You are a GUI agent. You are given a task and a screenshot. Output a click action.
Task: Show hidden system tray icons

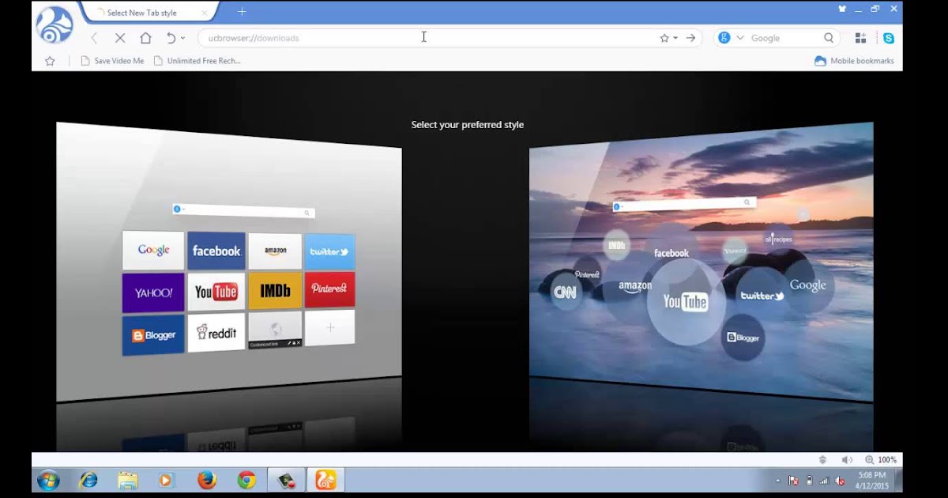[x=778, y=480]
